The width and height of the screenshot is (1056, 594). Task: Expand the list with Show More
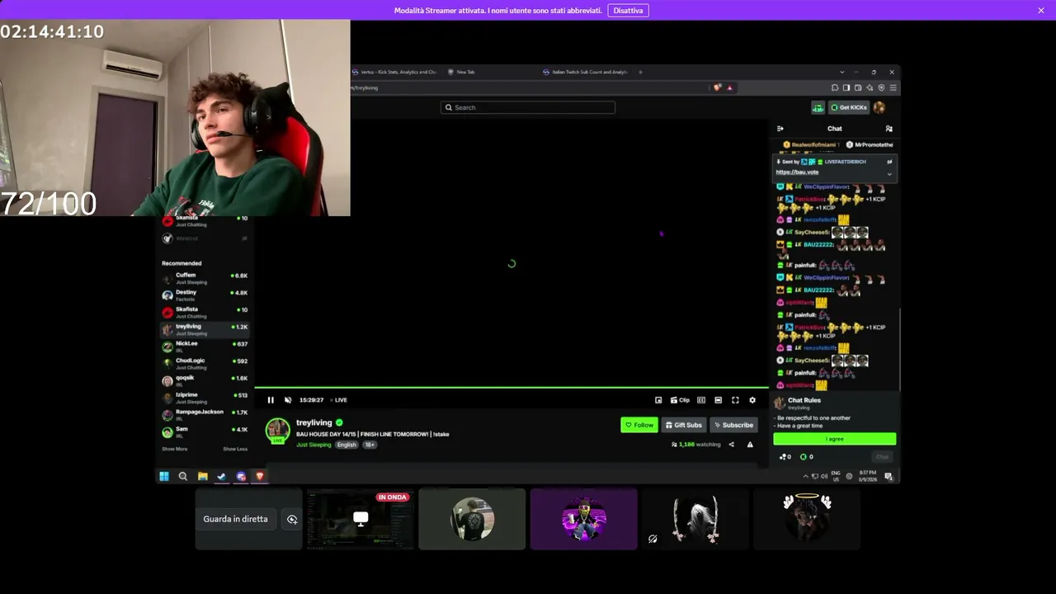175,449
